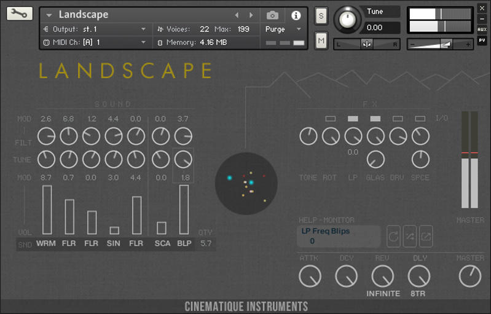Open the Purge dropdown
The image size is (491, 314).
point(299,29)
